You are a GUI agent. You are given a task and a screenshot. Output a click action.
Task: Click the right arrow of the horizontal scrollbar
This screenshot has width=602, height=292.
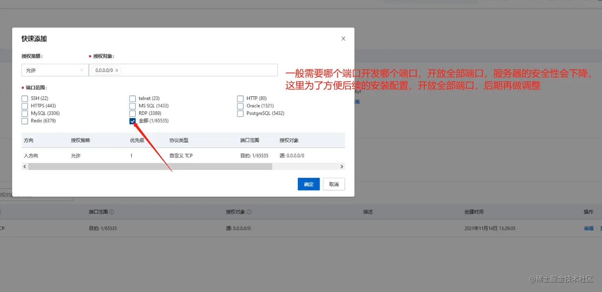pos(342,166)
